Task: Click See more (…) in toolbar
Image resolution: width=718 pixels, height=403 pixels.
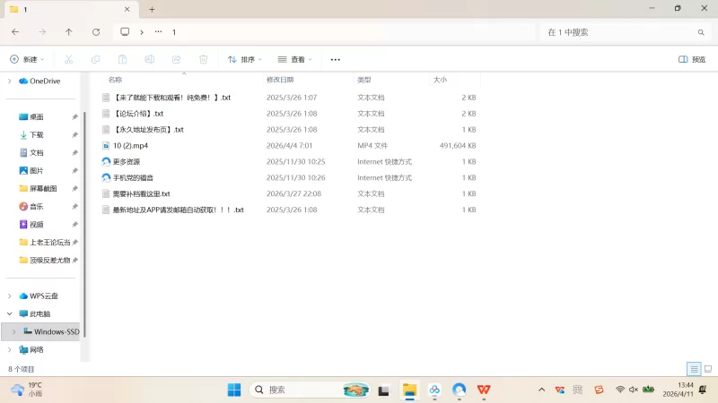Action: pyautogui.click(x=336, y=59)
